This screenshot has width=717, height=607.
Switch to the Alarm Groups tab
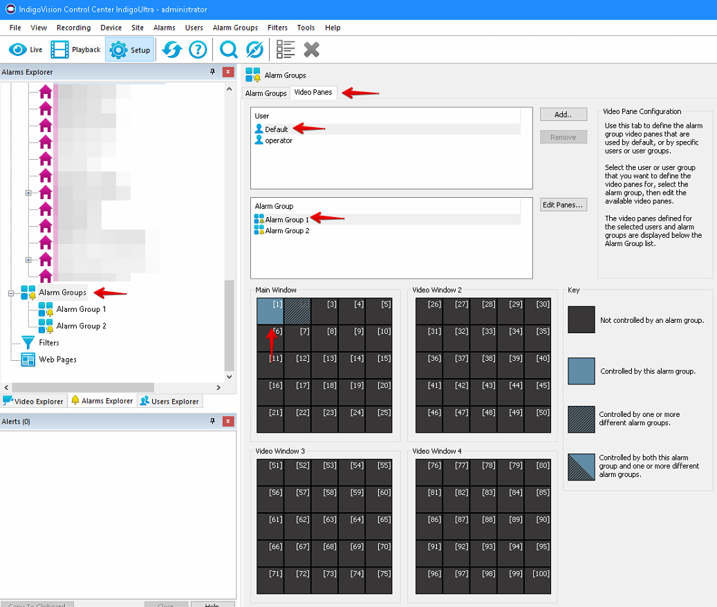[266, 93]
